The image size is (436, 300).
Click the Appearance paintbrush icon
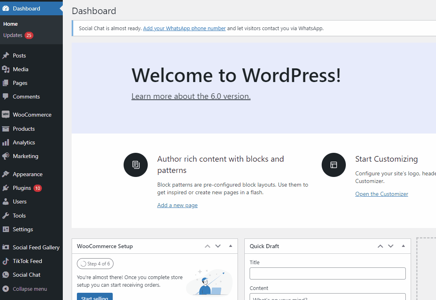[x=6, y=174]
